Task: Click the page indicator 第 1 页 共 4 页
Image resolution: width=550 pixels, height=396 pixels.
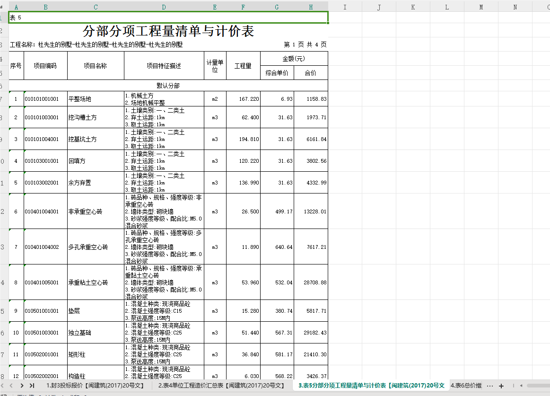Action: click(x=305, y=44)
